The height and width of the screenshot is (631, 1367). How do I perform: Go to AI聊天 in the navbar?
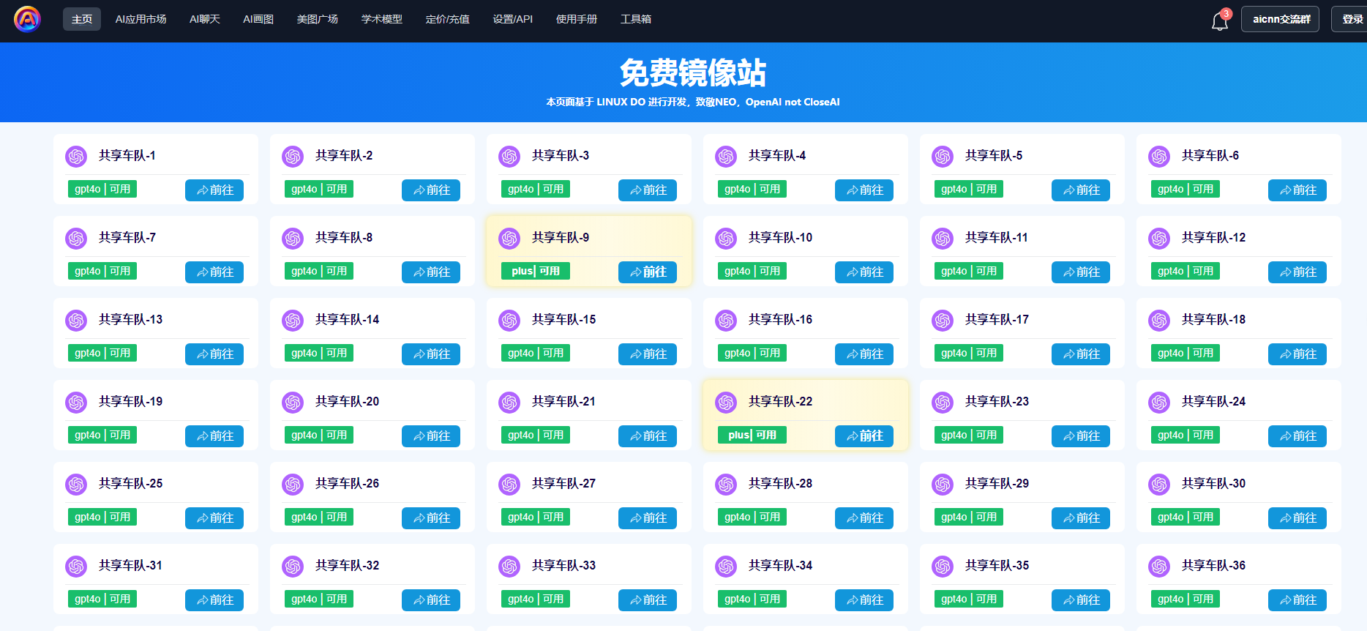pos(205,19)
